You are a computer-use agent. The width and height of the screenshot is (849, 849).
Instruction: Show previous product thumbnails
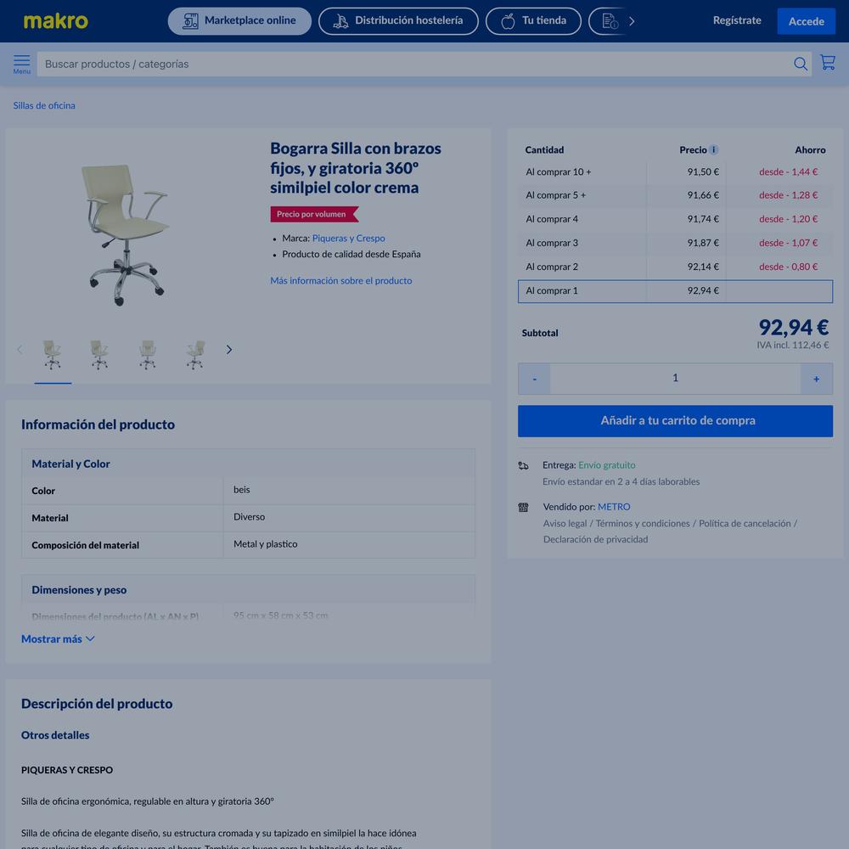[x=20, y=350]
